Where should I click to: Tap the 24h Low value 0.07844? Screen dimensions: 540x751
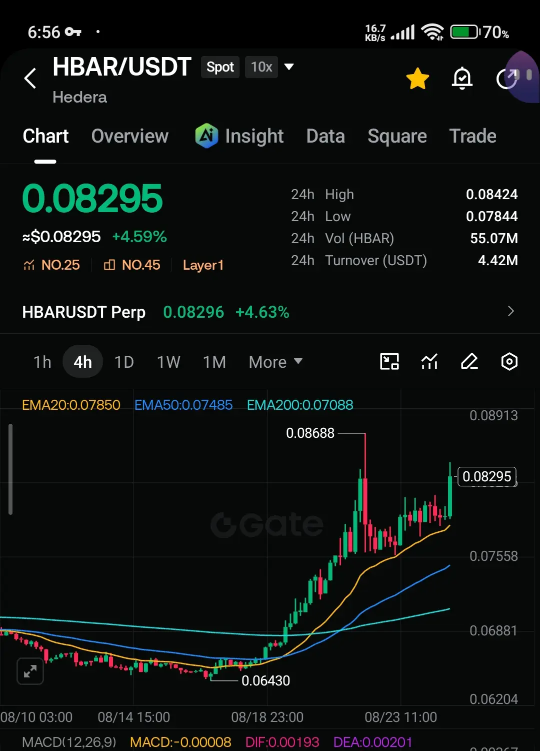(492, 216)
